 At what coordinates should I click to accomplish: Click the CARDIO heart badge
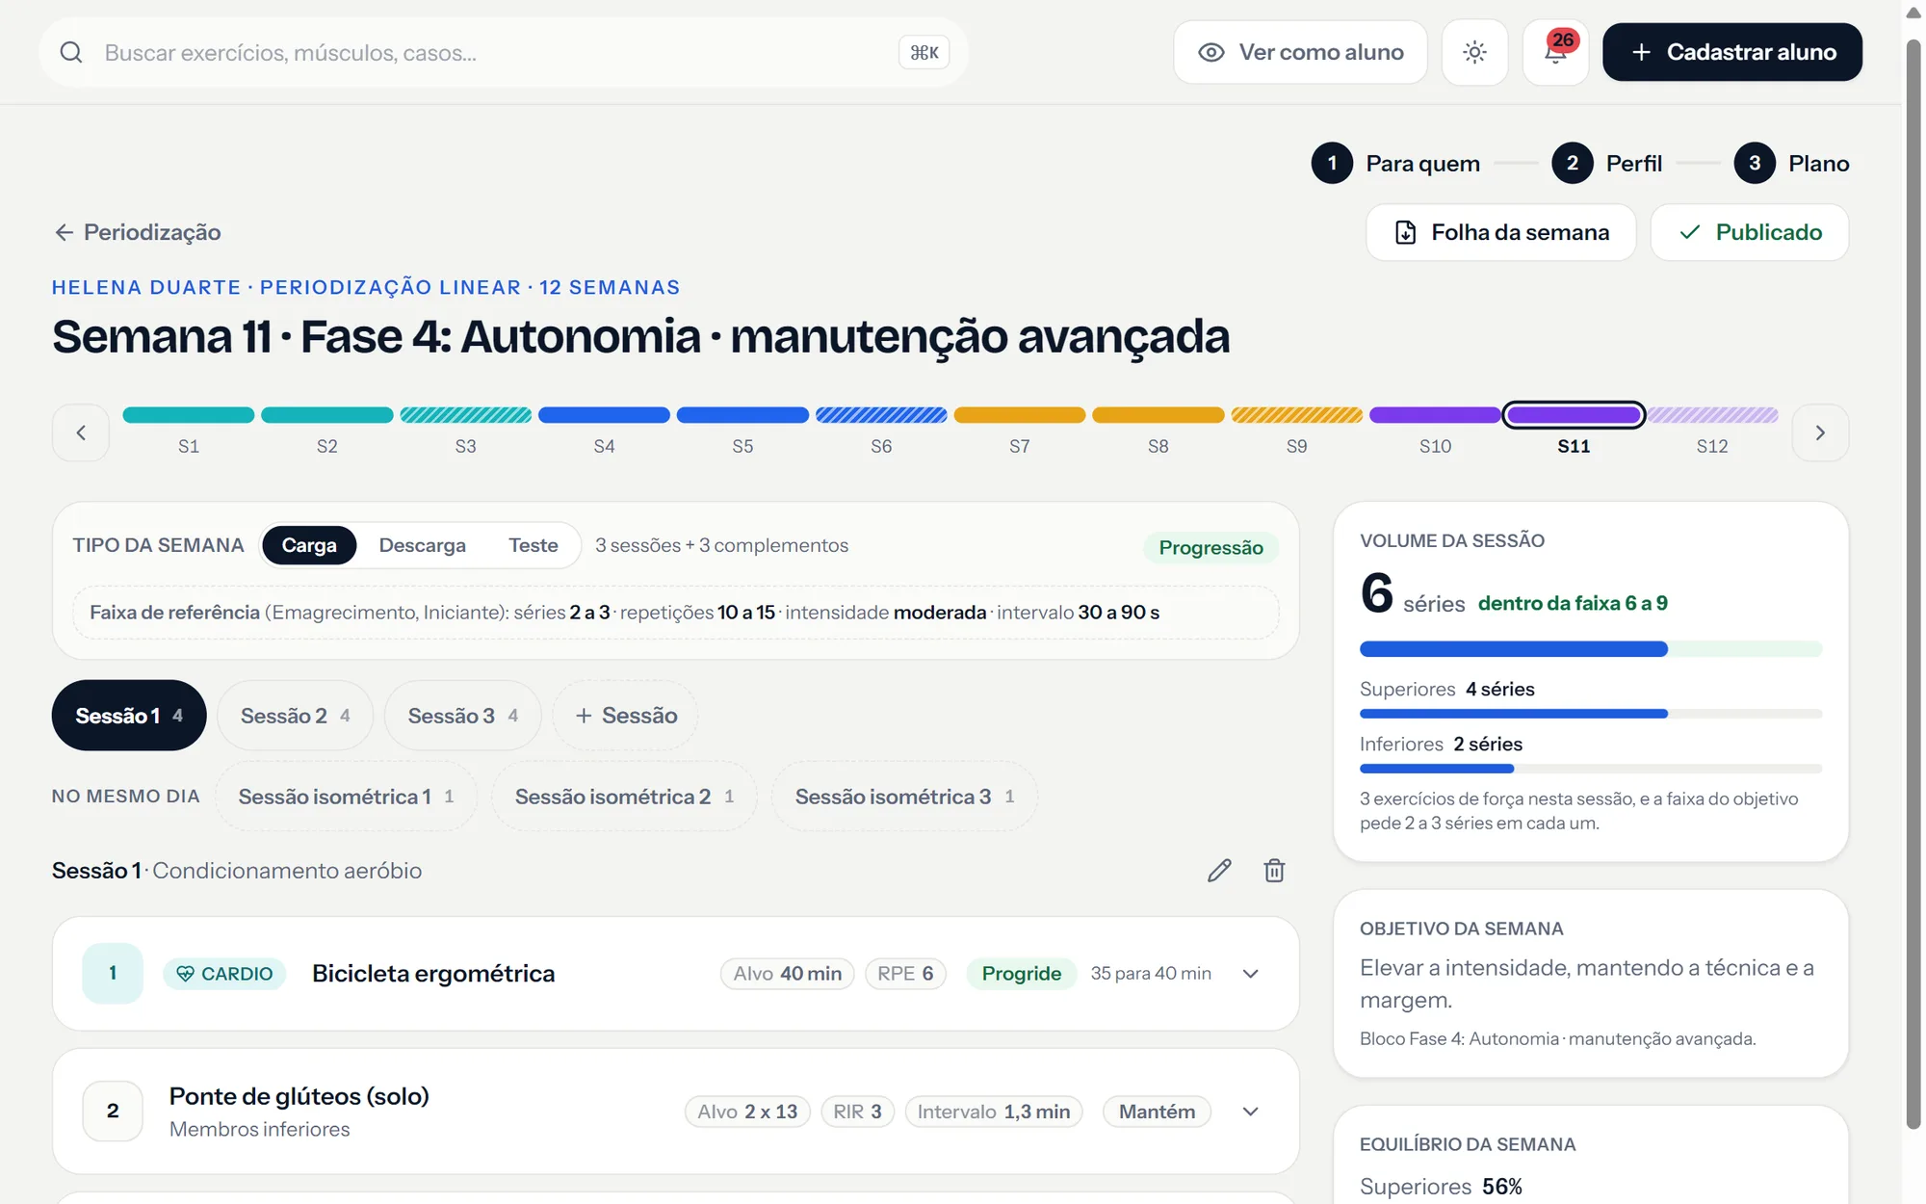(x=224, y=974)
